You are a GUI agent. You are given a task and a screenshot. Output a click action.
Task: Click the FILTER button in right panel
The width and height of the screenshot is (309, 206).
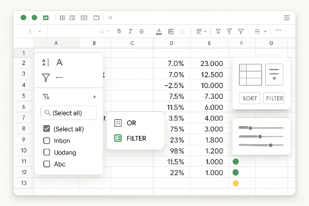[x=274, y=98]
